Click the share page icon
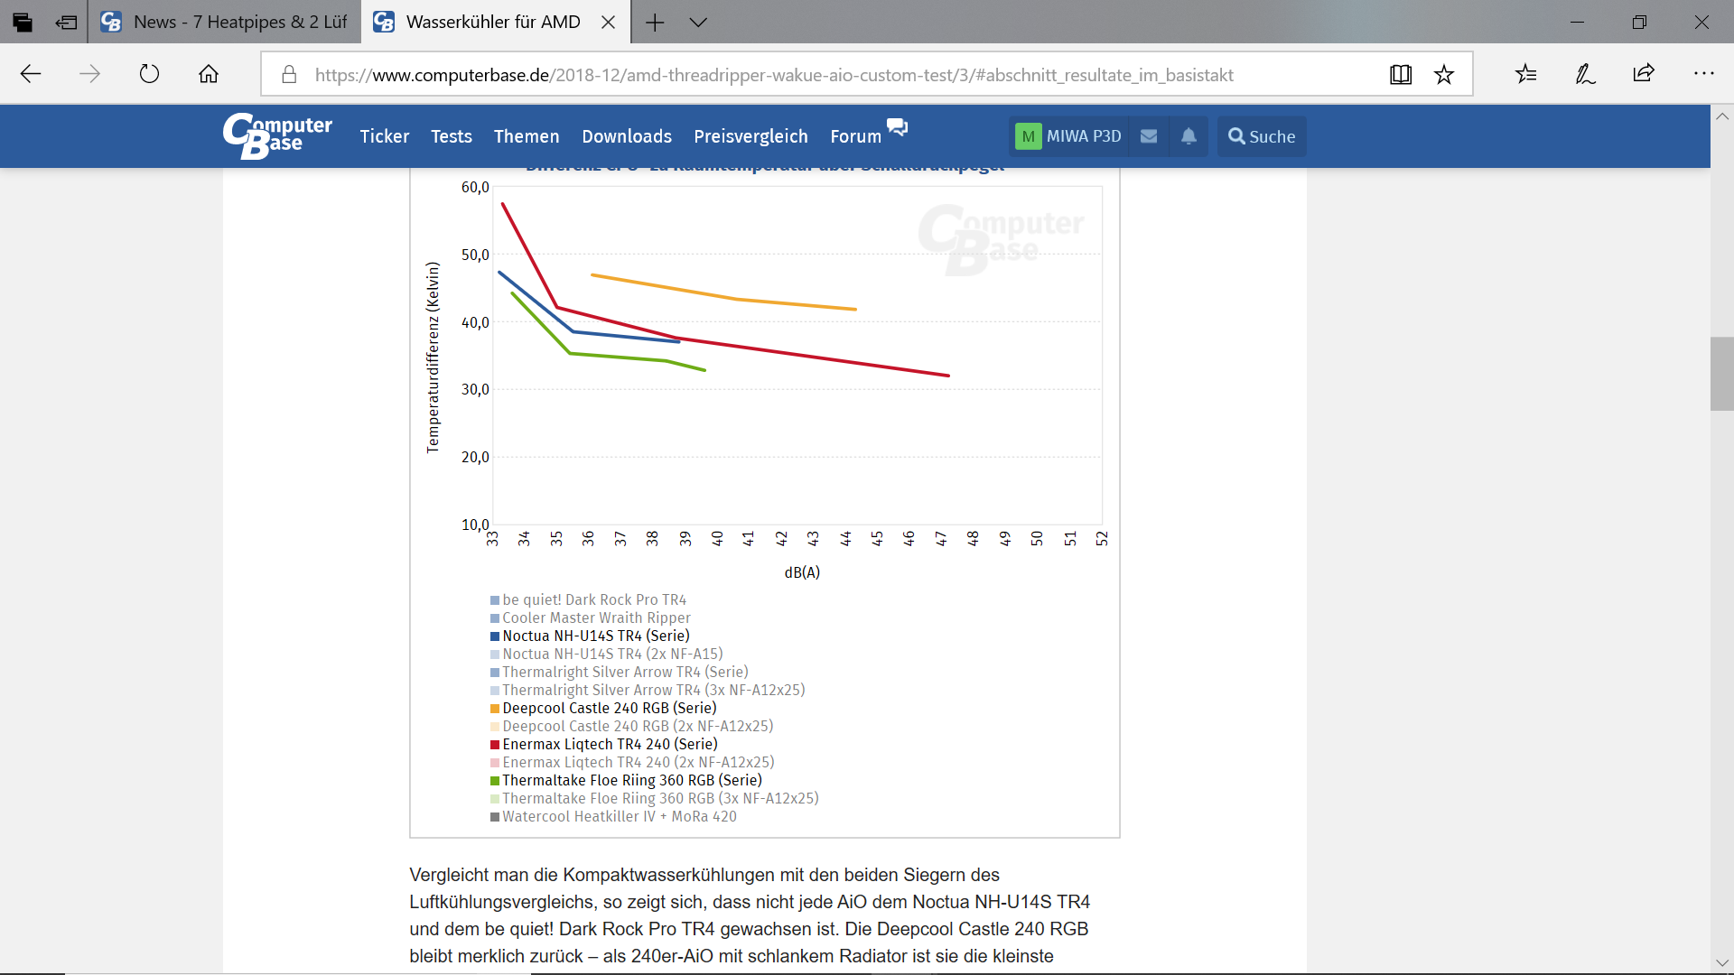Image resolution: width=1734 pixels, height=975 pixels. pyautogui.click(x=1644, y=74)
